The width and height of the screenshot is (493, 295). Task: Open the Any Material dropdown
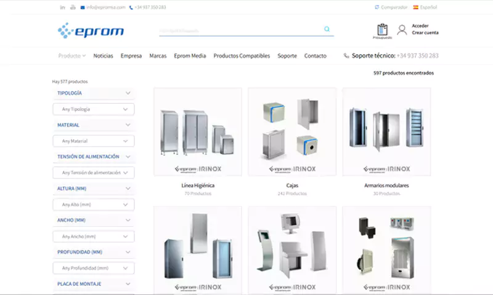(94, 141)
